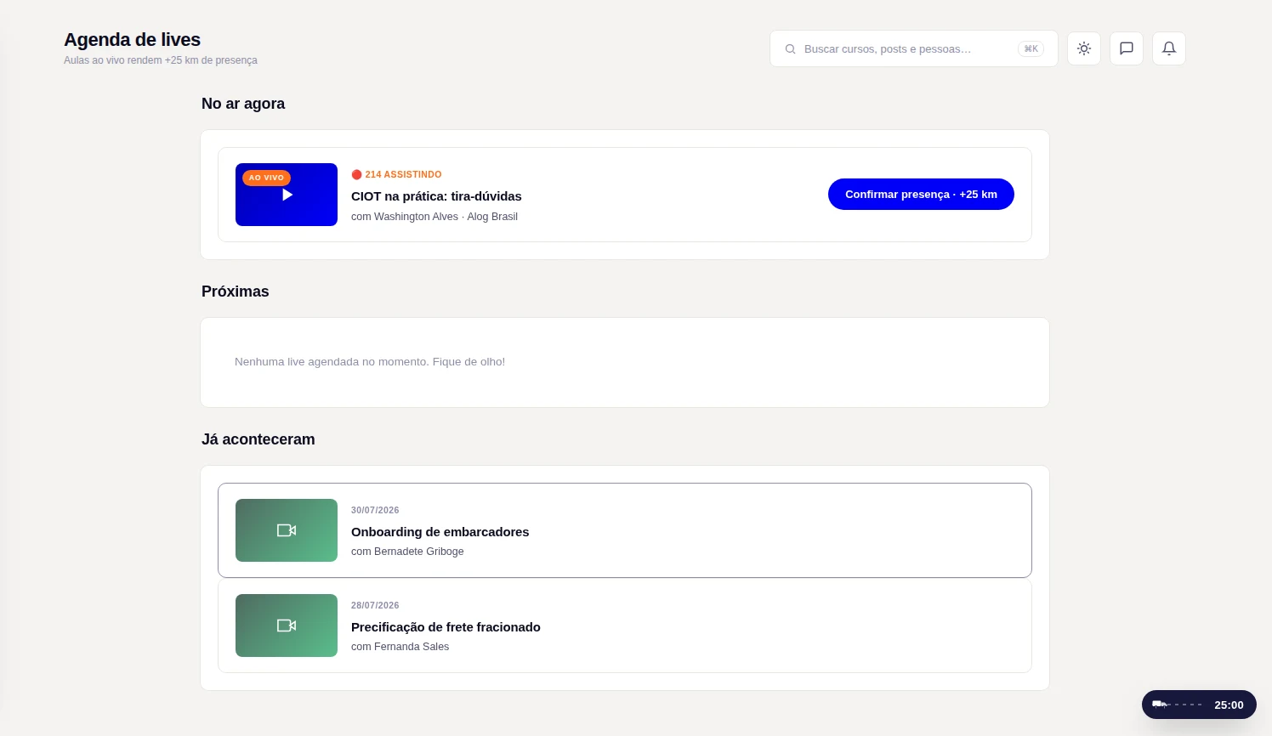Focus the Buscar cursos search field

[x=914, y=48]
